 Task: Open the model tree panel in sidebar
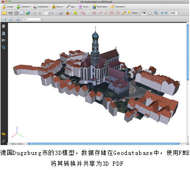tap(4, 47)
